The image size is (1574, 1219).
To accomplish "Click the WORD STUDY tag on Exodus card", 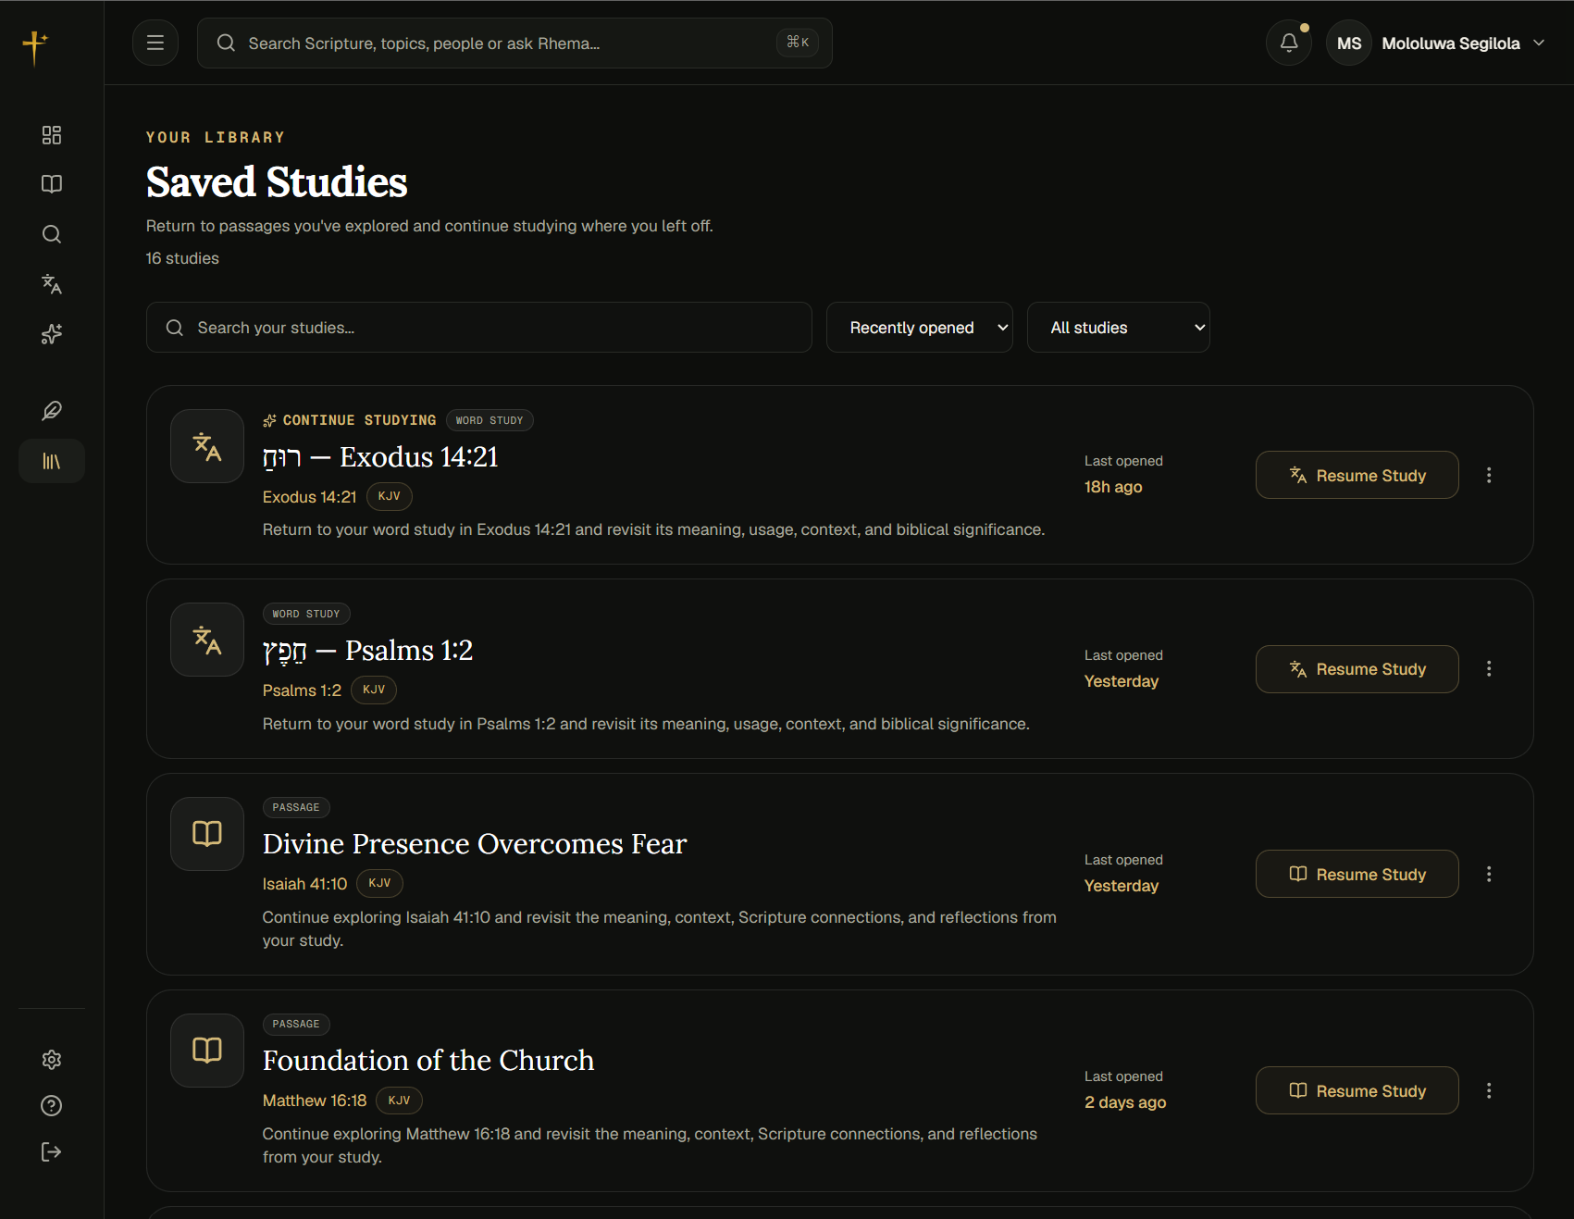I will pos(490,420).
